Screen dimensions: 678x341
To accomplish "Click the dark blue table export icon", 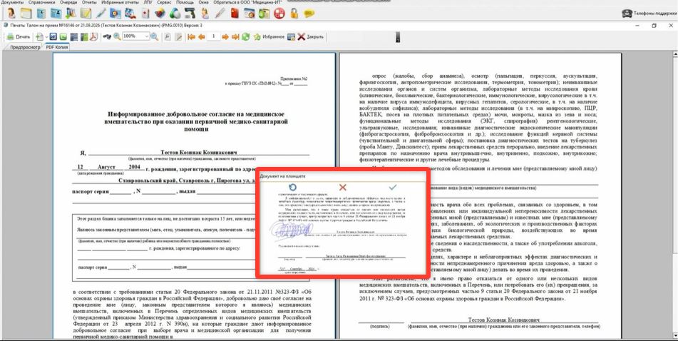I will (x=73, y=37).
